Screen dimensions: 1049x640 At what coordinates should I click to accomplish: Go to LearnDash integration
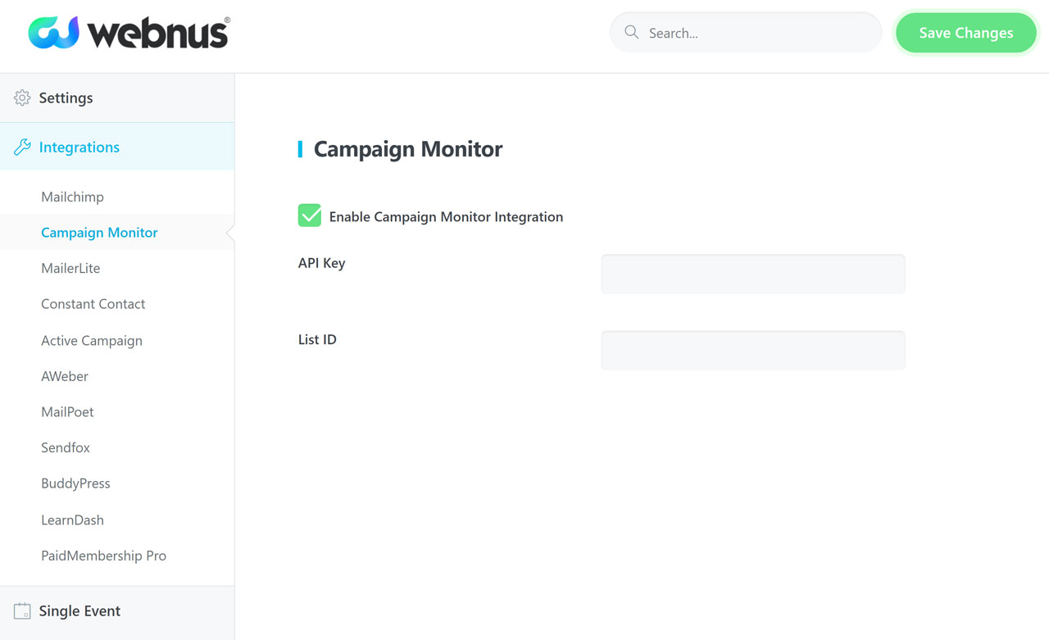[x=72, y=520]
